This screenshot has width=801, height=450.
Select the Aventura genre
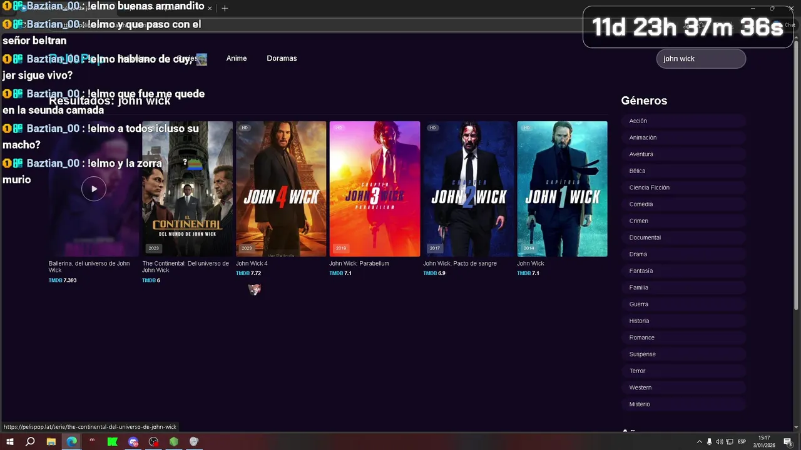click(x=683, y=154)
